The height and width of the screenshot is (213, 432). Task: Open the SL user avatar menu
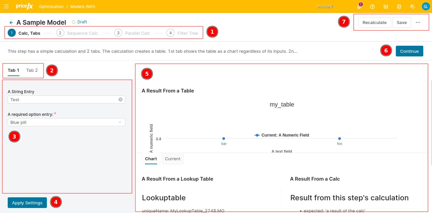(426, 6)
